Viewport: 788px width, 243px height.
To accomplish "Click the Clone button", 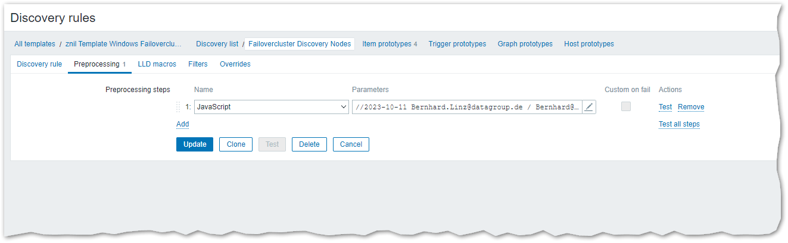I will pos(236,144).
